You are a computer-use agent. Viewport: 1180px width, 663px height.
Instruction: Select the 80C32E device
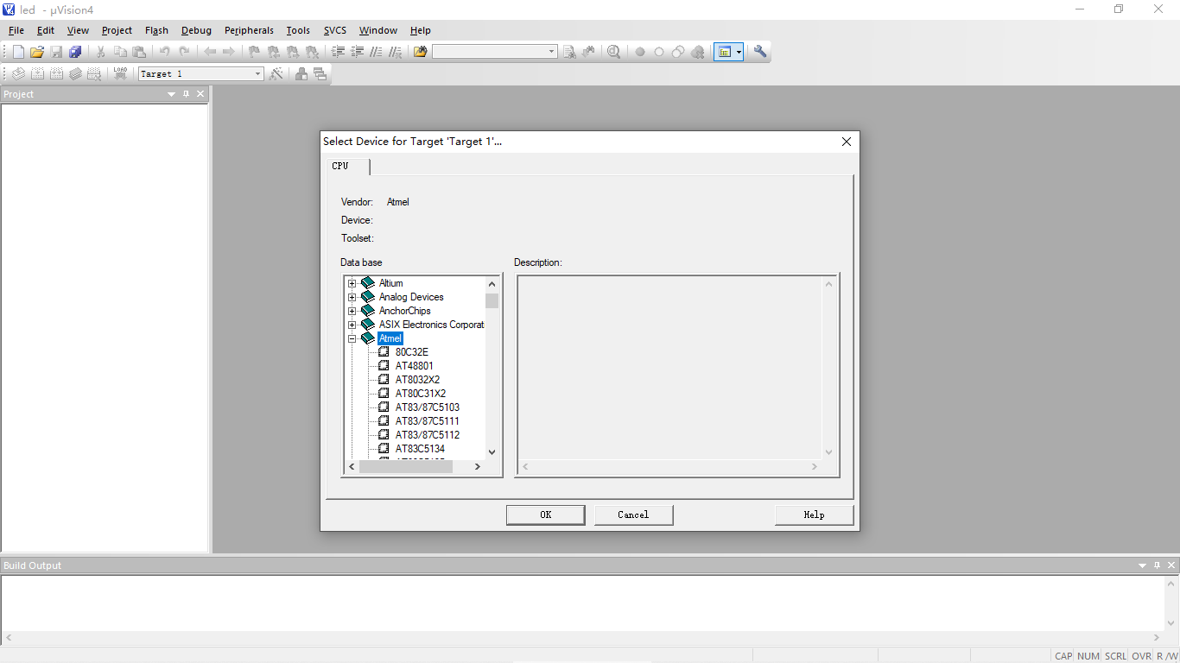pyautogui.click(x=412, y=352)
